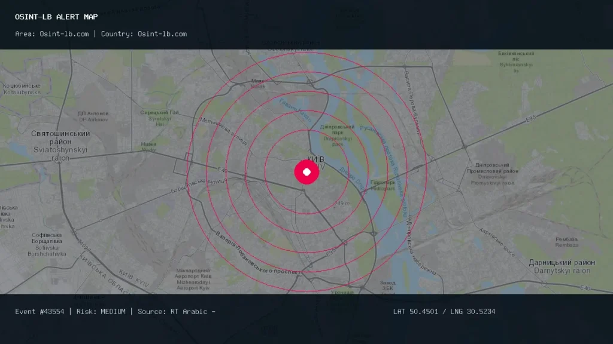Click the 'Darnytskyi raion' map label

pyautogui.click(x=562, y=271)
